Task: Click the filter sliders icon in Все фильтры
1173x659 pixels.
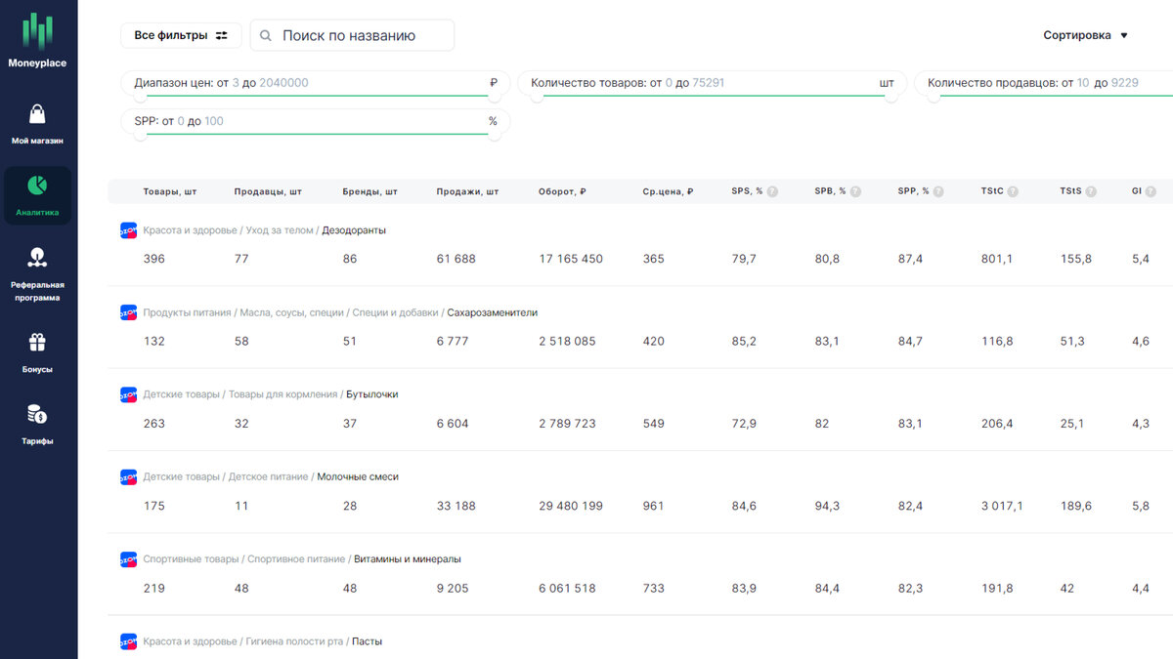Action: click(222, 35)
